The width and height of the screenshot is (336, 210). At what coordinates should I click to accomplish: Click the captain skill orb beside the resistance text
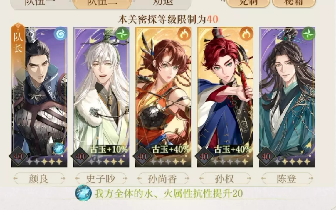click(x=83, y=193)
